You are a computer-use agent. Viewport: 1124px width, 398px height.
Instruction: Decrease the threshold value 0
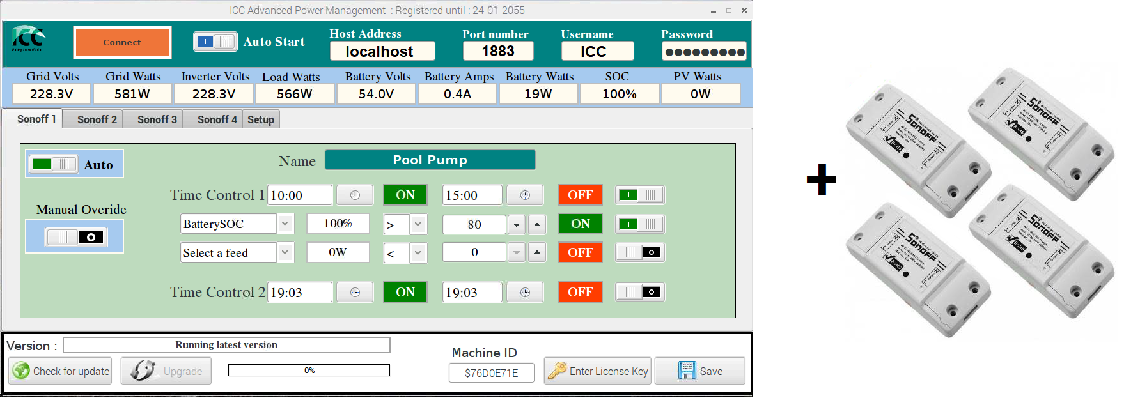click(x=517, y=253)
